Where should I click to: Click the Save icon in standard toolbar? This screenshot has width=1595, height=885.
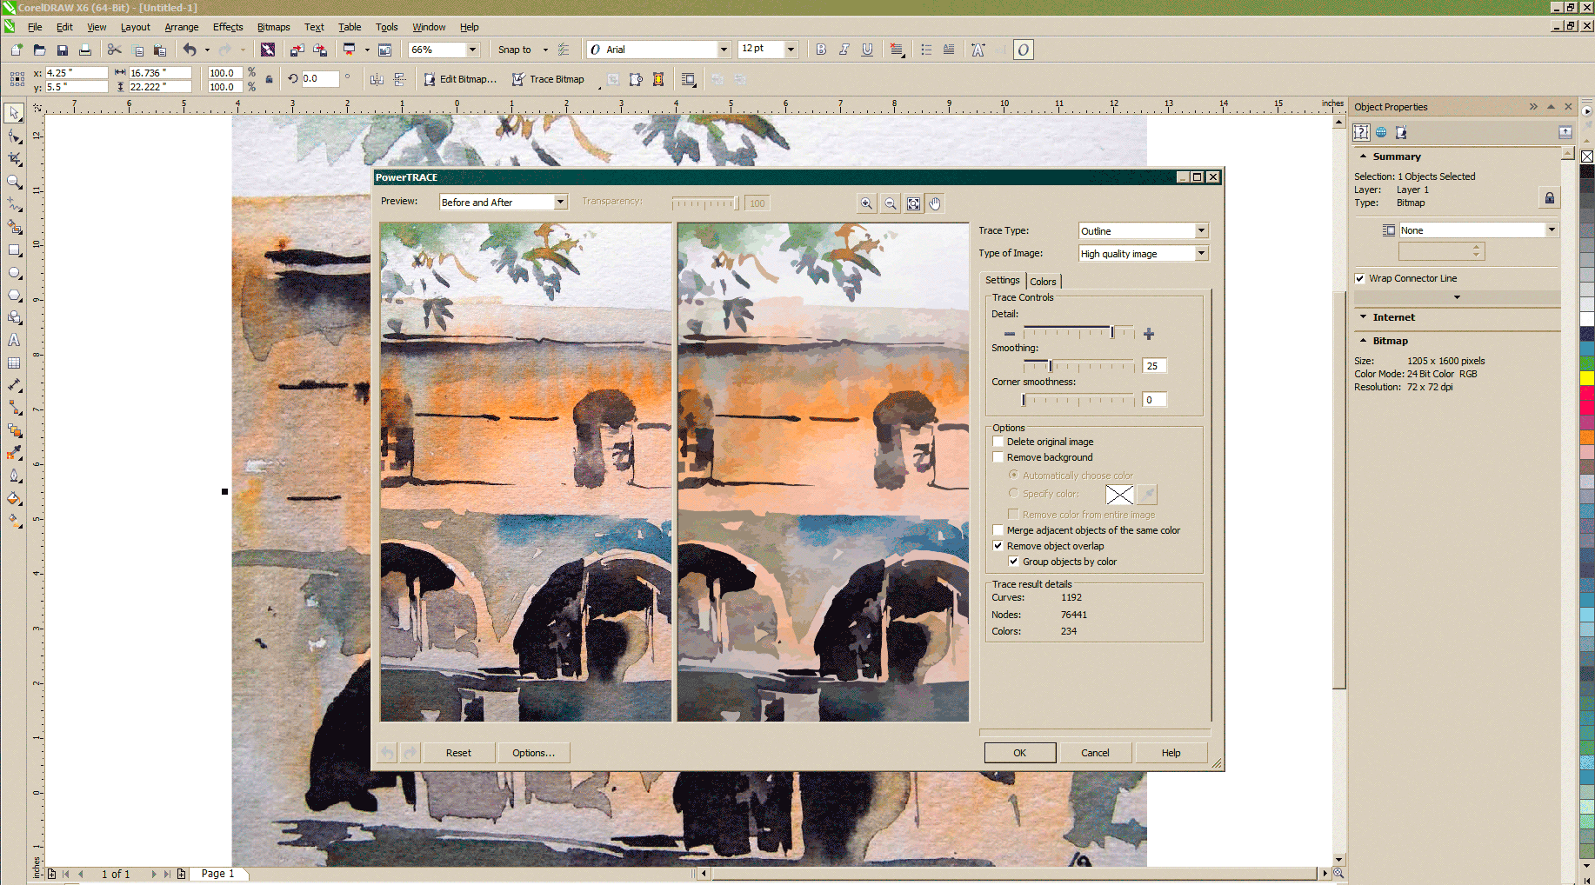point(62,50)
